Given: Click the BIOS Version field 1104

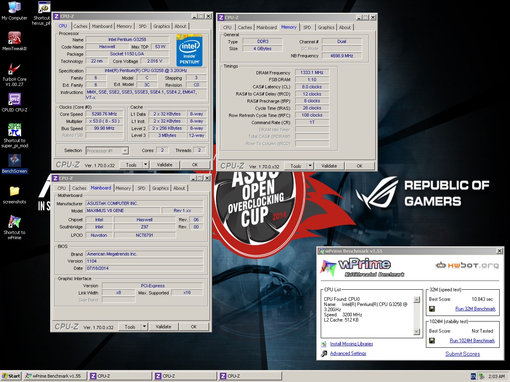Looking at the screenshot, I should pos(145,261).
